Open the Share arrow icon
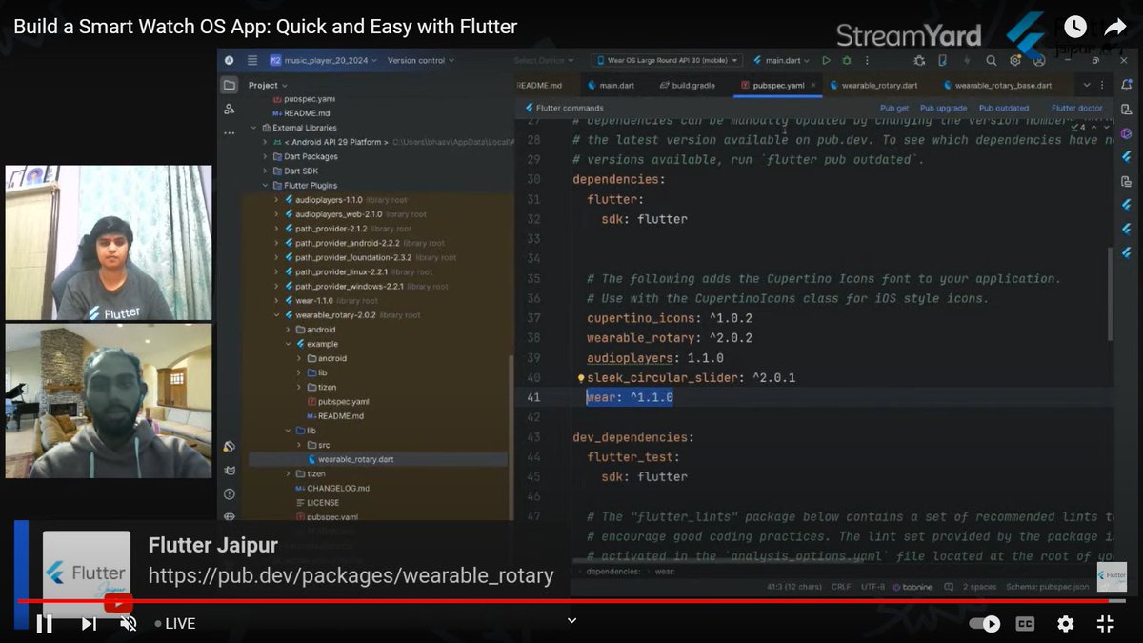 point(1115,28)
